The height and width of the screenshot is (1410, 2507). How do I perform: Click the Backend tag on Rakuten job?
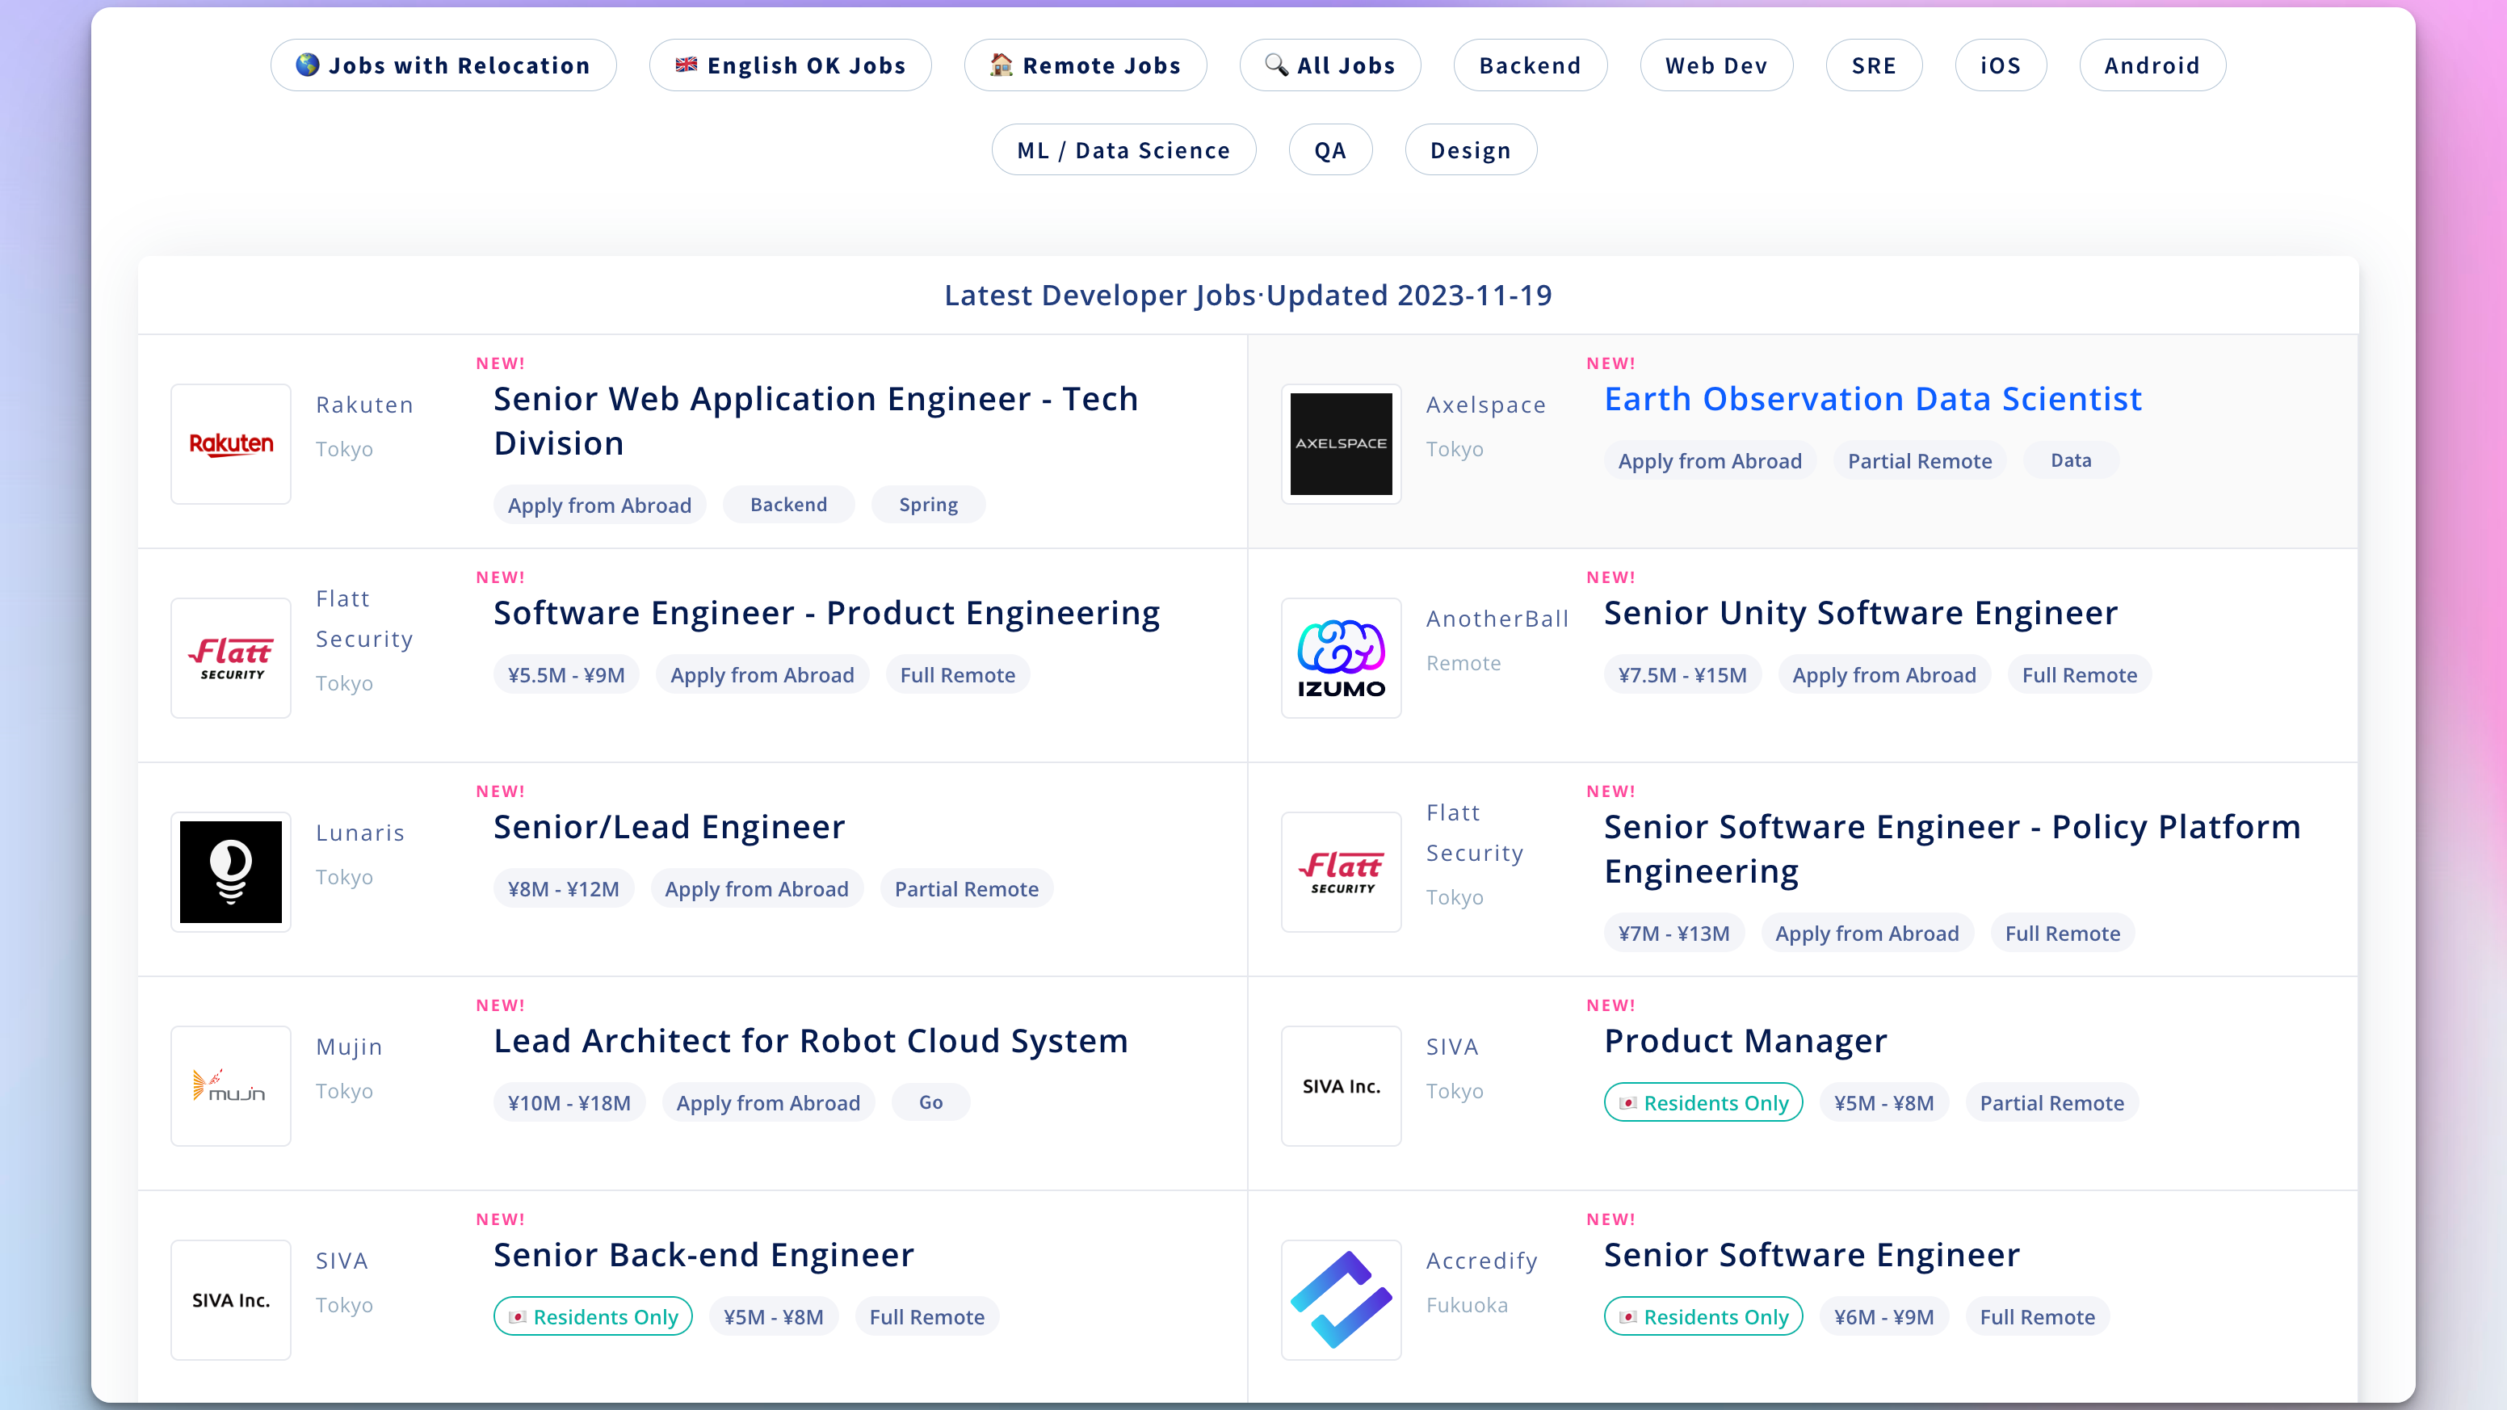coord(788,505)
